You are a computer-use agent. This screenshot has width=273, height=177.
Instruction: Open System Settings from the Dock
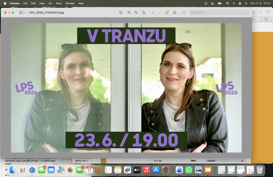tap(165, 170)
